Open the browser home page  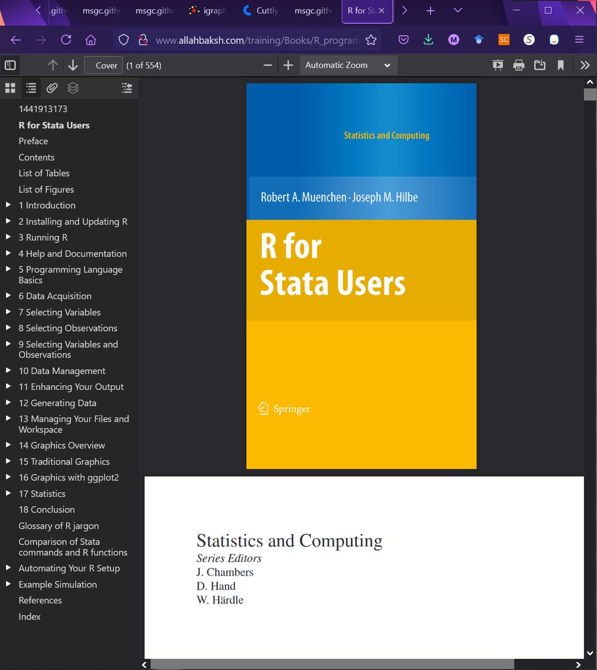pos(91,40)
